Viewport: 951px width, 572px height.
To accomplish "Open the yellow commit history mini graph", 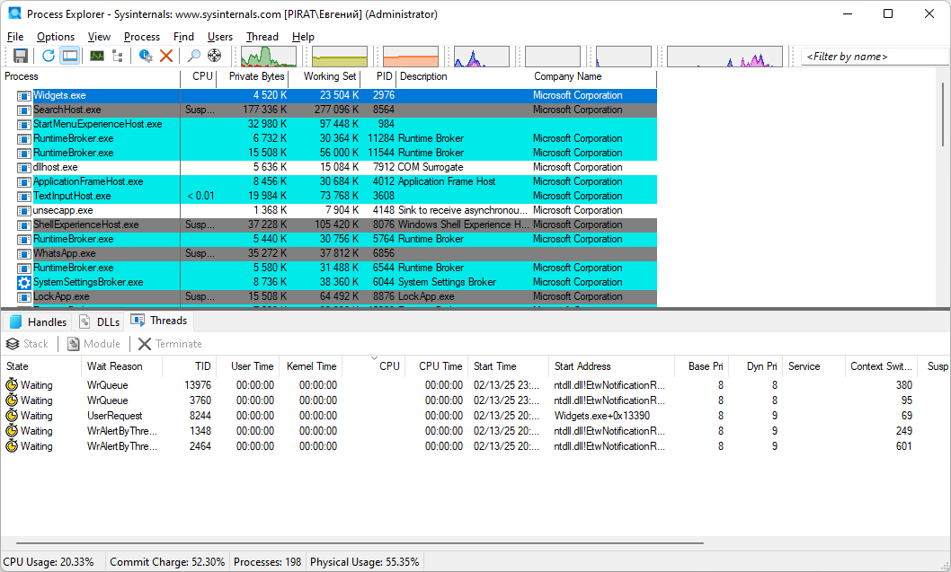I will pos(340,57).
